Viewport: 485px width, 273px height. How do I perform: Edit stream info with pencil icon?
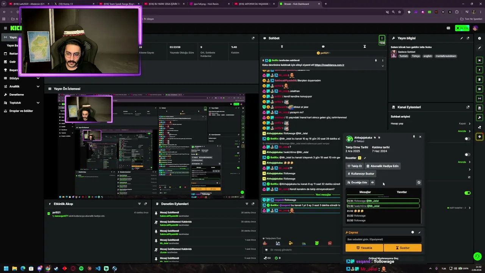[462, 38]
